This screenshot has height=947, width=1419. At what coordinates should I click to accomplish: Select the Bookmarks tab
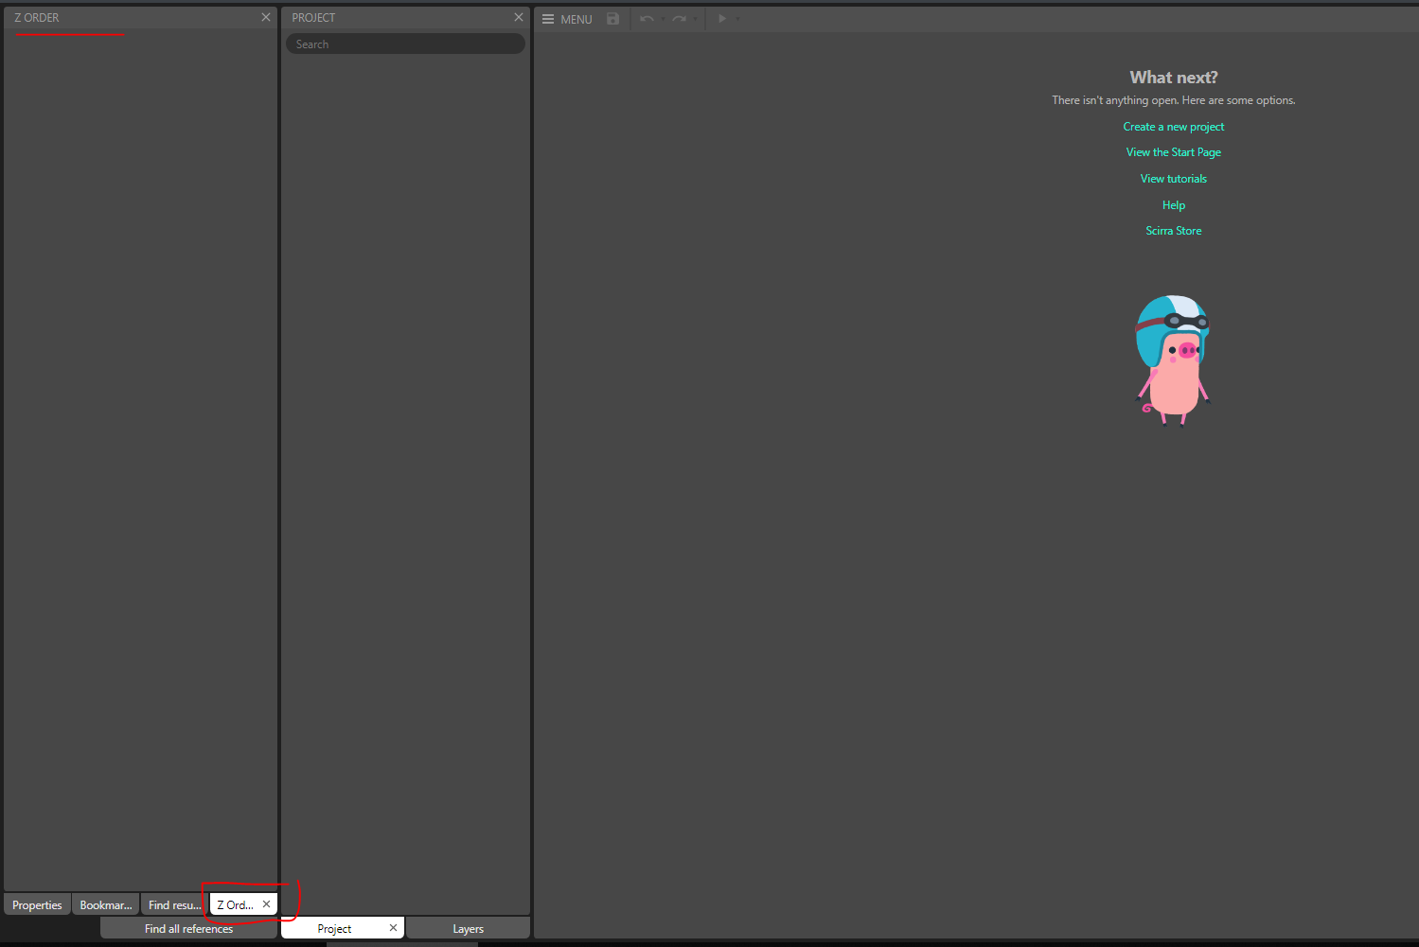pos(105,903)
